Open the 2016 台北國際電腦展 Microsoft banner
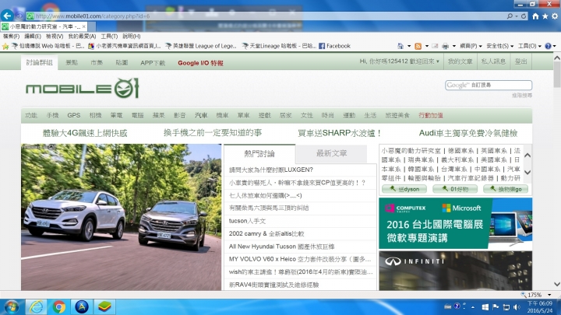This screenshot has height=315, width=561. coord(456,223)
